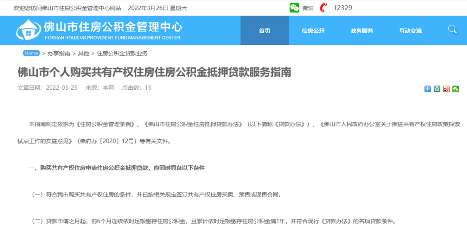The image size is (467, 230).
Task: Click the 微信 text label in header
Action: (308, 8)
